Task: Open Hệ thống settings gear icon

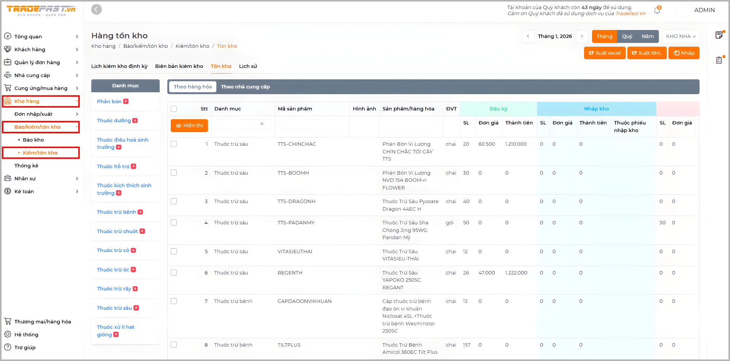Action: click(8, 334)
